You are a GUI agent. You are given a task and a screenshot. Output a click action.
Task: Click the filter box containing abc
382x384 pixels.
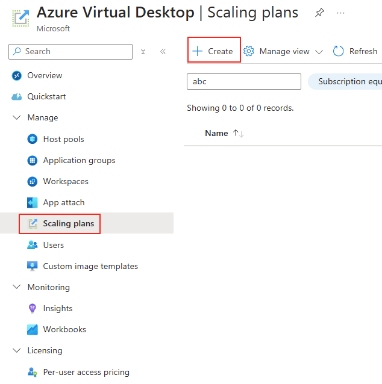243,81
